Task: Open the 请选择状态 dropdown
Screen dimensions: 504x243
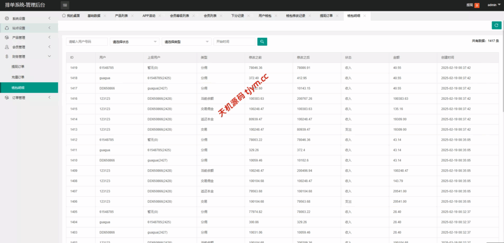Action: coord(135,42)
